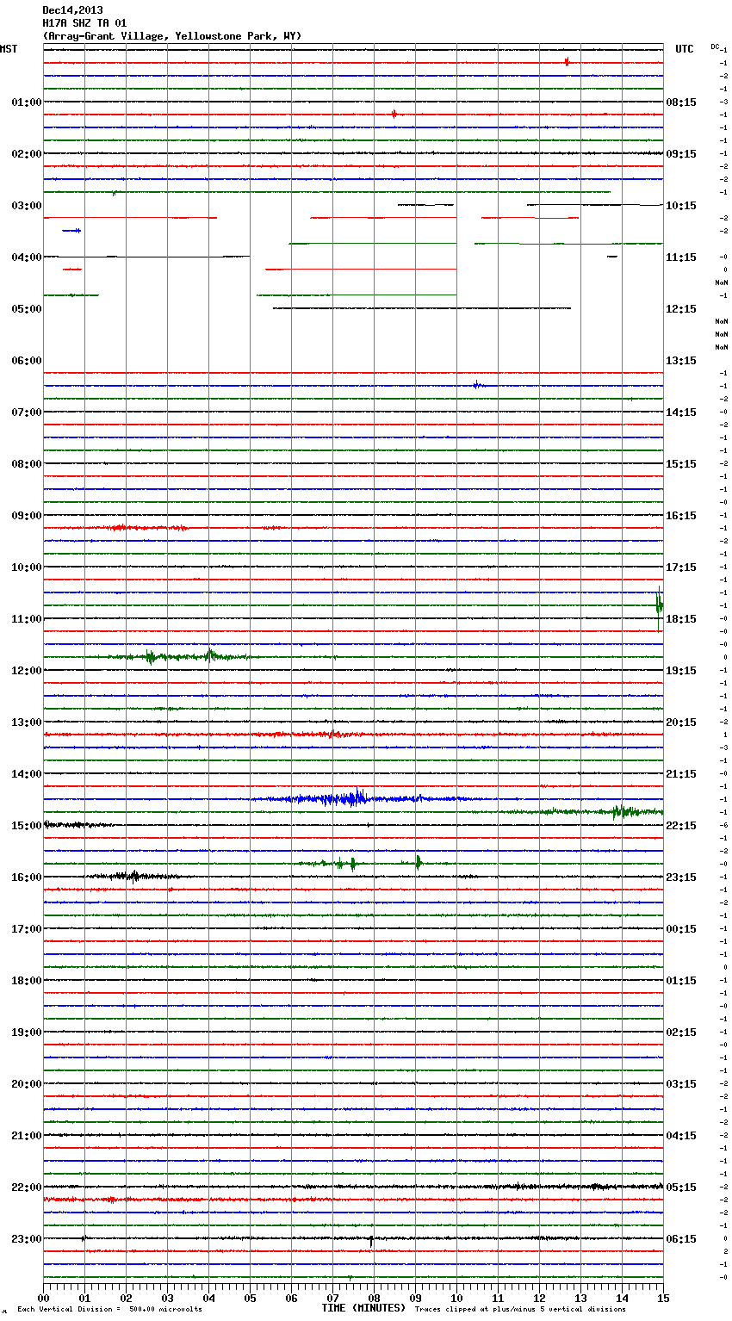
Task: Click the 22:15 UTC time label
Action: tap(681, 826)
